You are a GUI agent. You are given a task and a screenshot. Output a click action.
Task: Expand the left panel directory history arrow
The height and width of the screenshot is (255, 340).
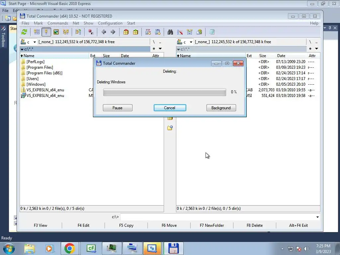point(160,49)
